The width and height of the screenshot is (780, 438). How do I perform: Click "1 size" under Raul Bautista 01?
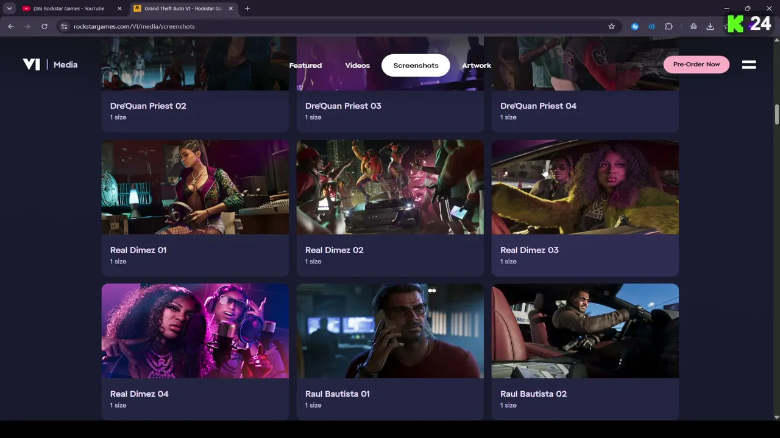coord(313,405)
